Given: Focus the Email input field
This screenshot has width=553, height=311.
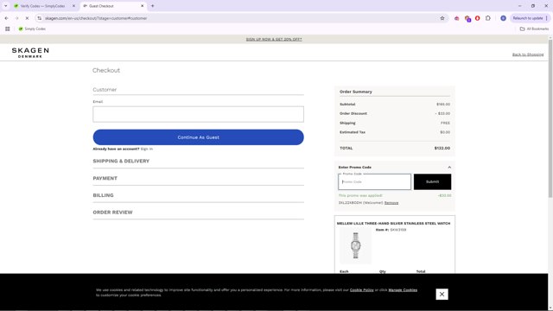Looking at the screenshot, I should coord(198,114).
